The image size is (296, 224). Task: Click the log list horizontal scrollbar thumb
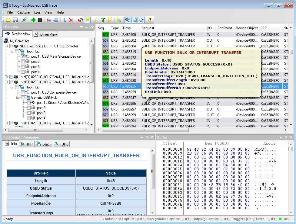click(145, 130)
